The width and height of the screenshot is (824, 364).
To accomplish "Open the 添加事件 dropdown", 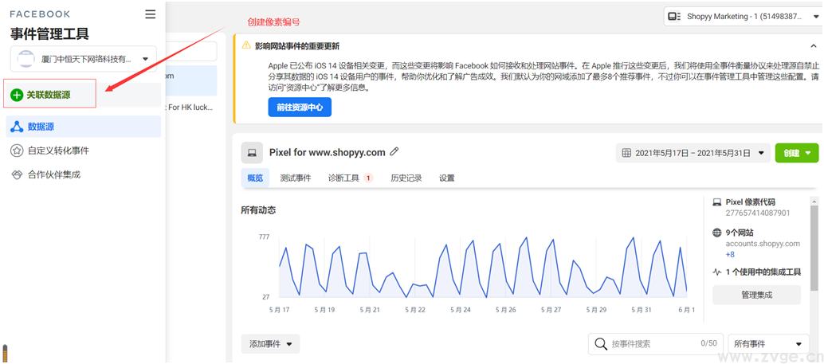I will pyautogui.click(x=271, y=344).
